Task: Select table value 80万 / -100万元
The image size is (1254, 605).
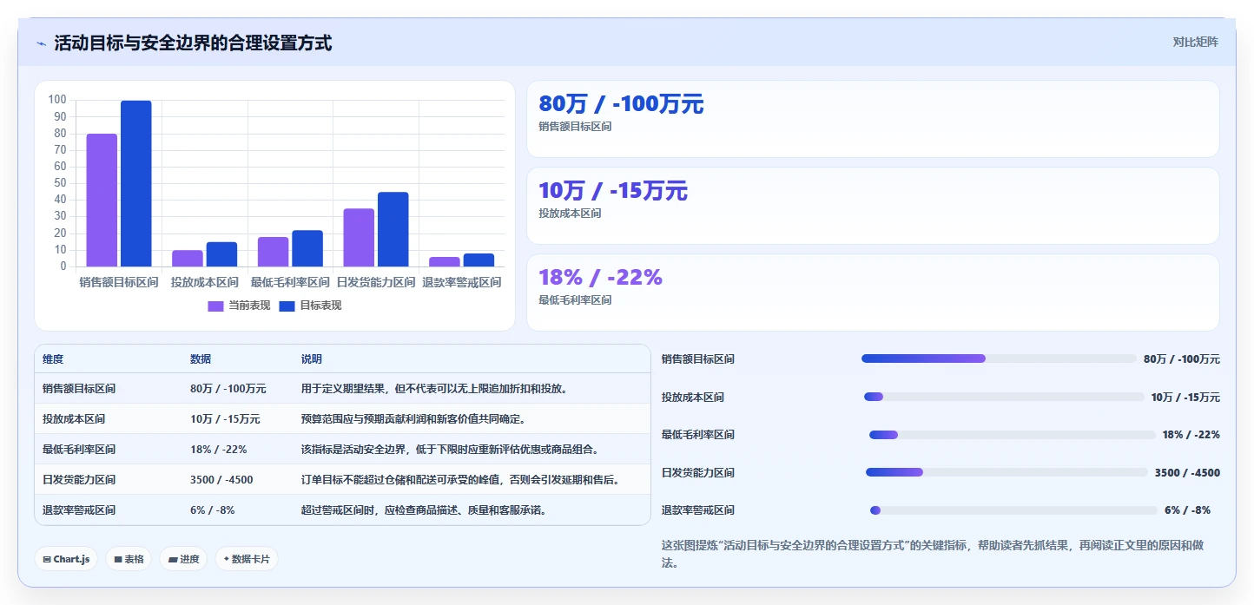Action: click(x=228, y=388)
